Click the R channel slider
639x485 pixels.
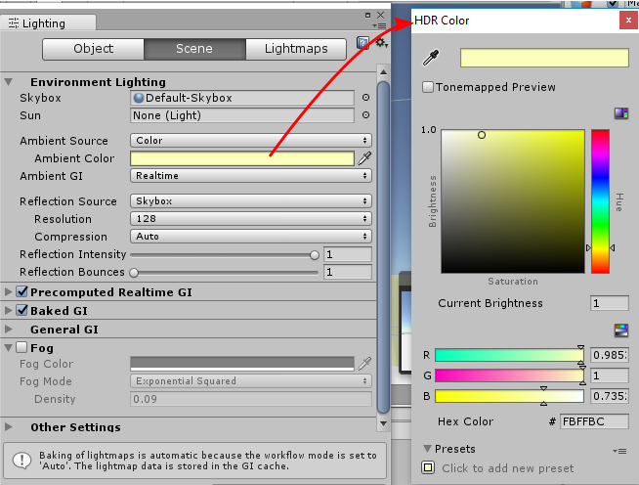point(509,355)
